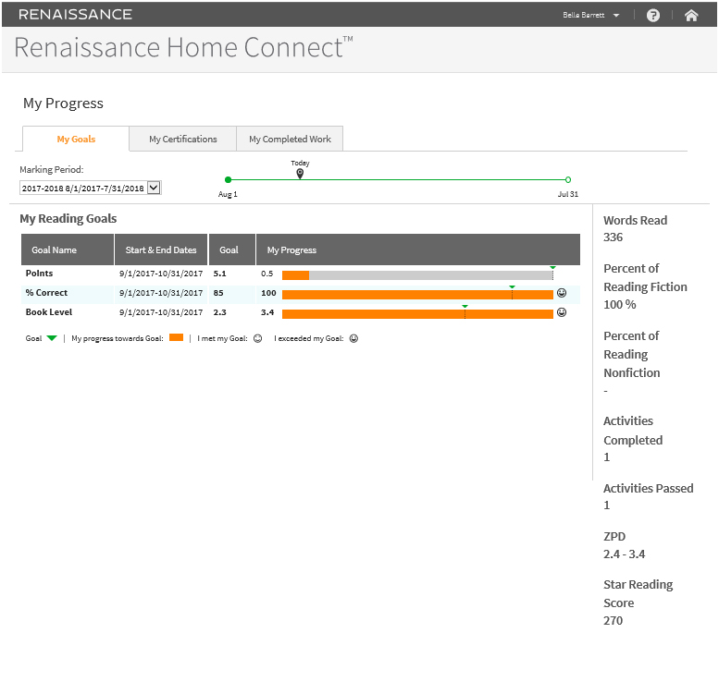Click the smiley face in % Correct row
Viewport: 719px width, 694px height.
(x=562, y=293)
